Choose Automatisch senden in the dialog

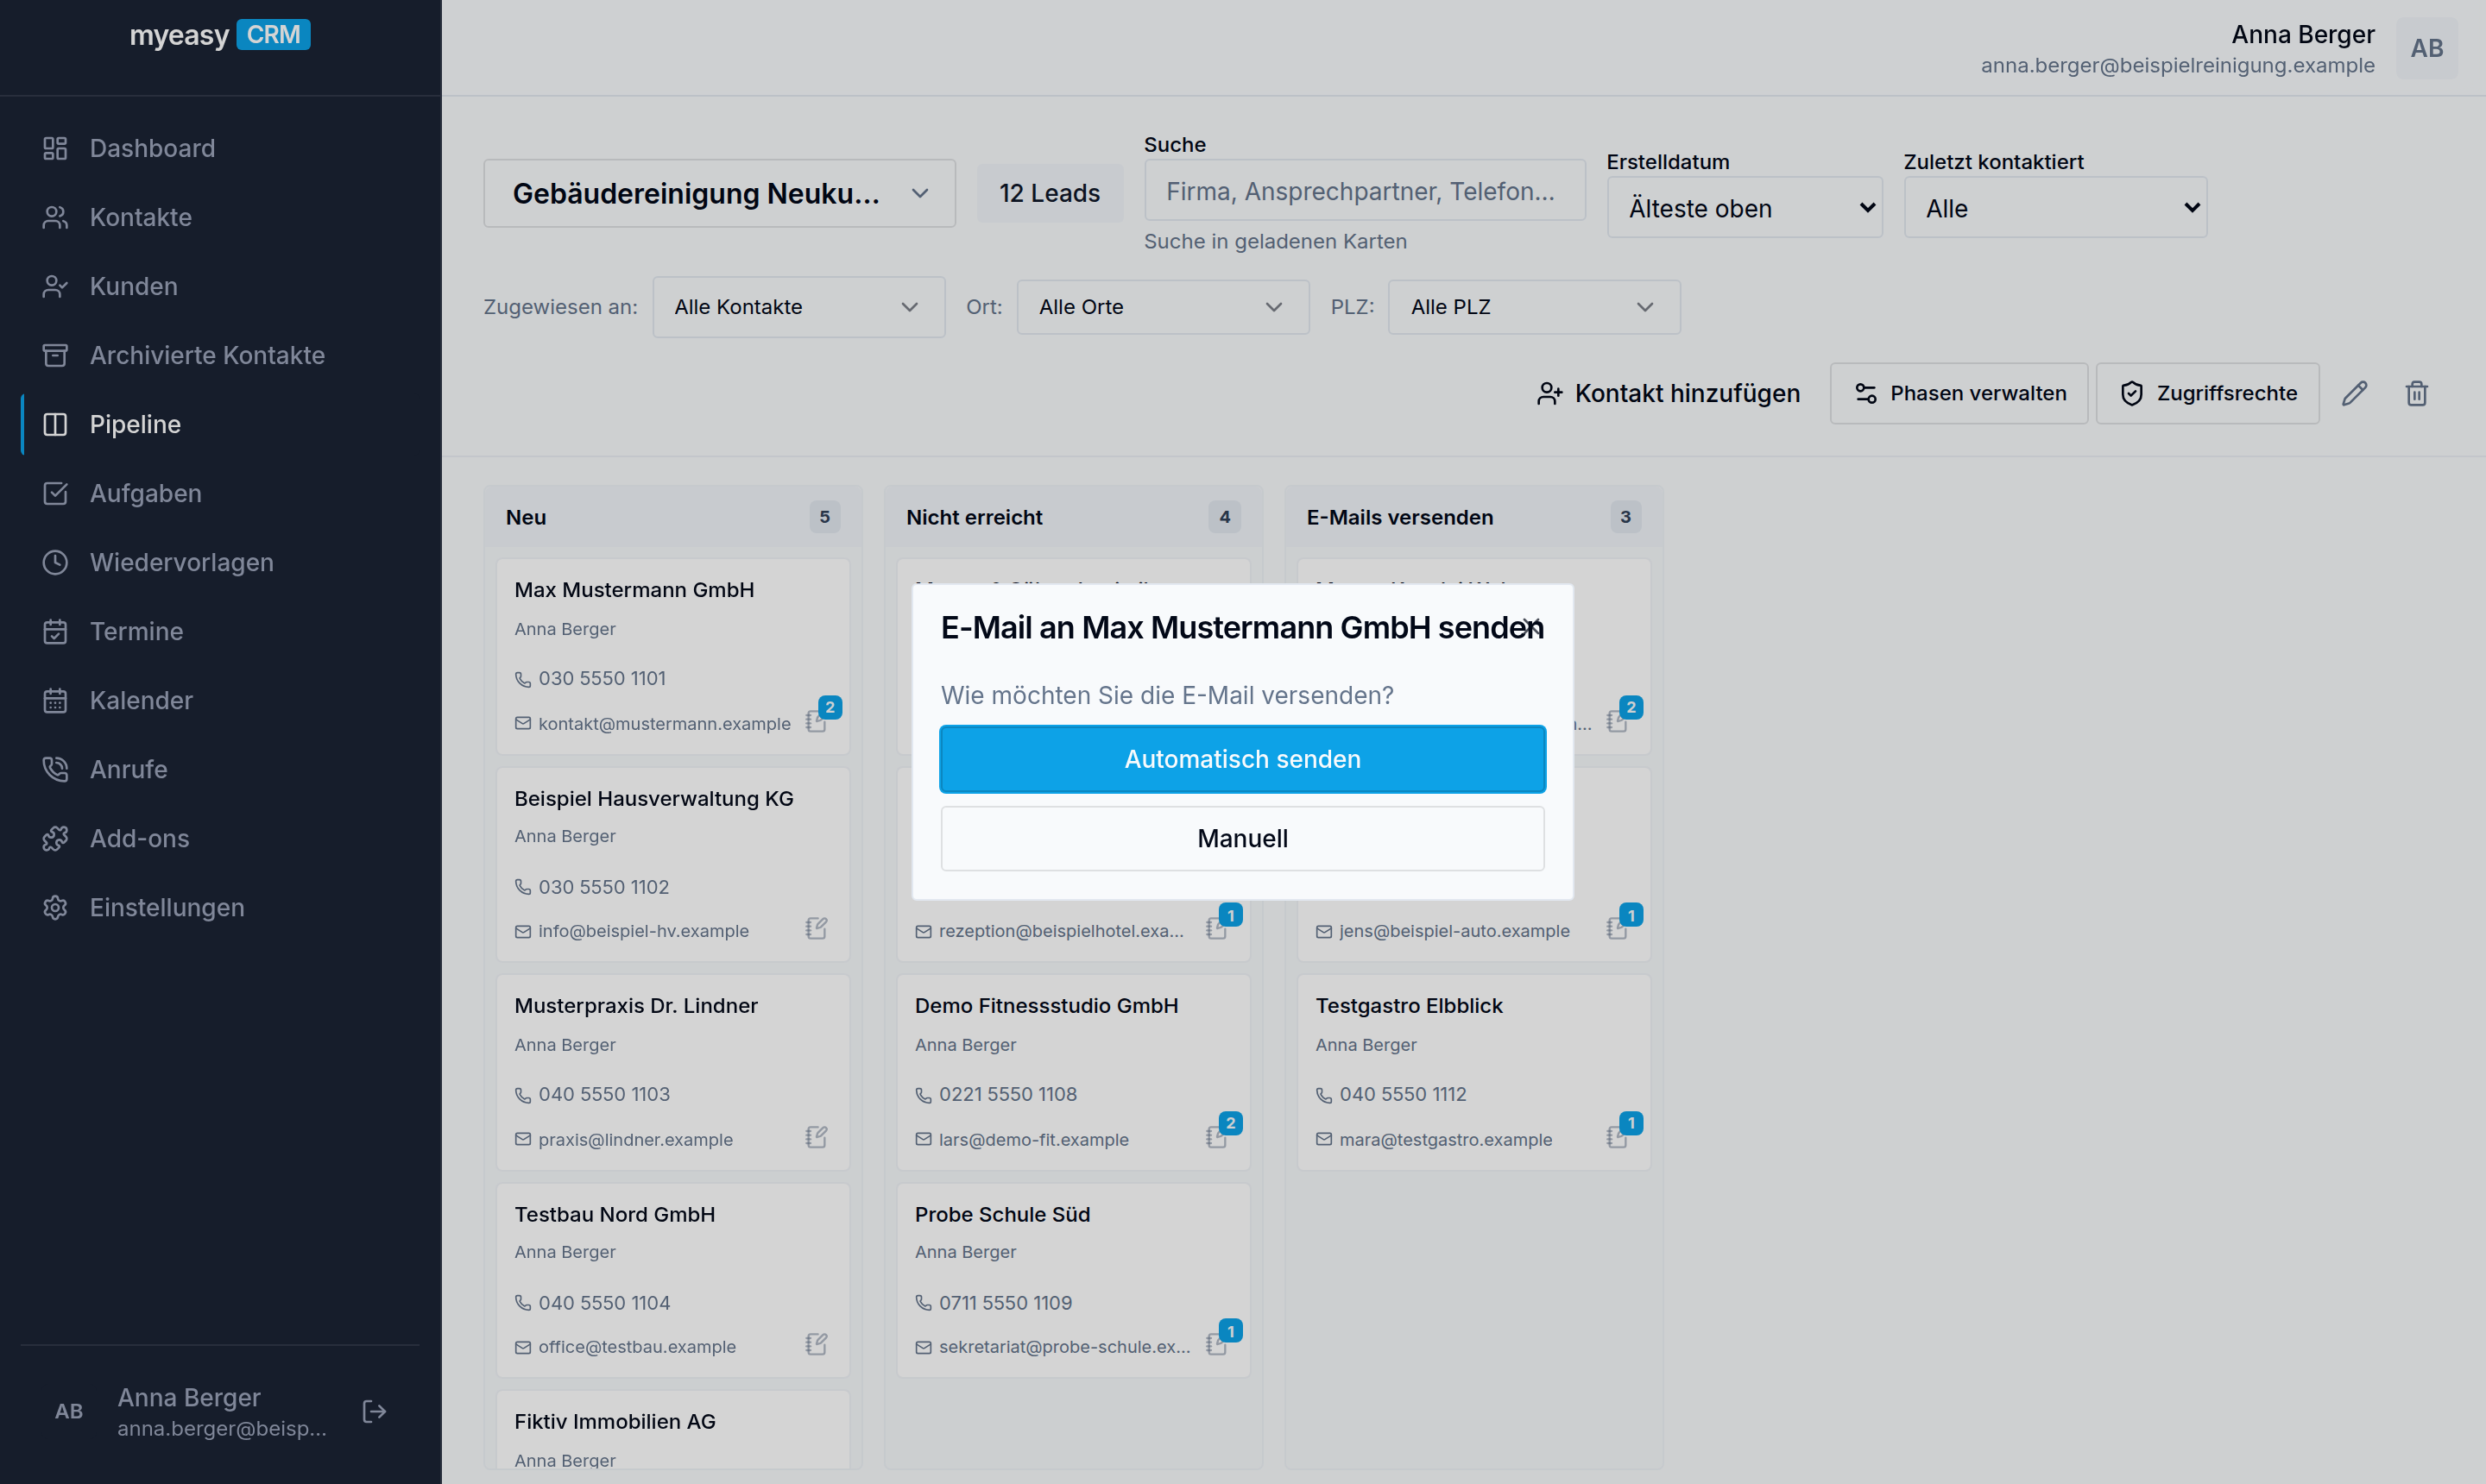coord(1242,759)
